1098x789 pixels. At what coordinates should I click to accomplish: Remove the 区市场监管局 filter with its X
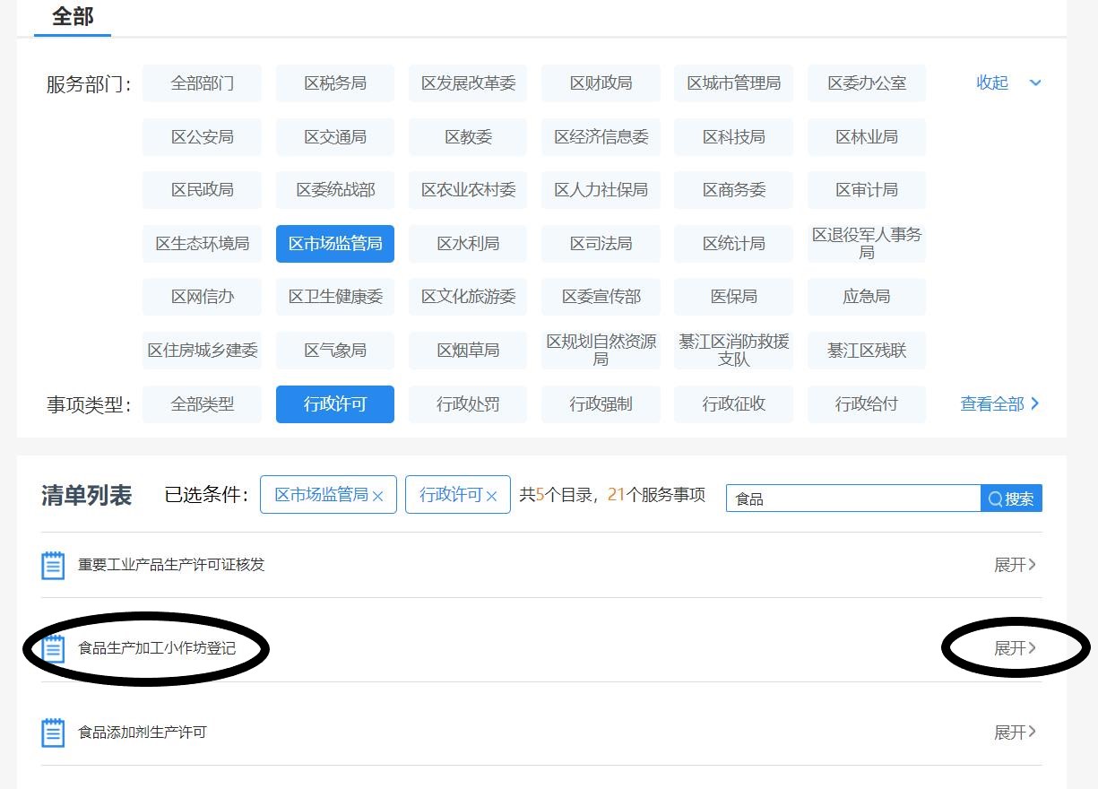(378, 496)
